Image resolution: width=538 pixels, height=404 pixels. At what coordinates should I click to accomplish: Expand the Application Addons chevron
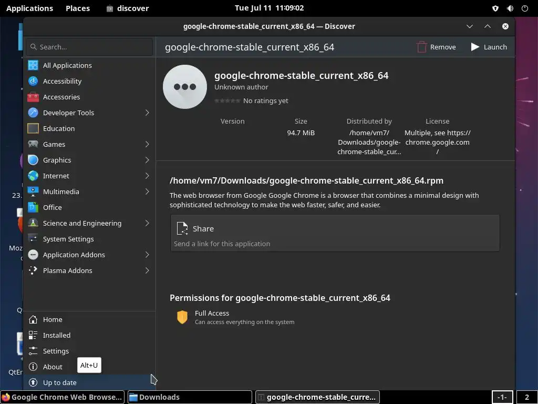coord(147,255)
